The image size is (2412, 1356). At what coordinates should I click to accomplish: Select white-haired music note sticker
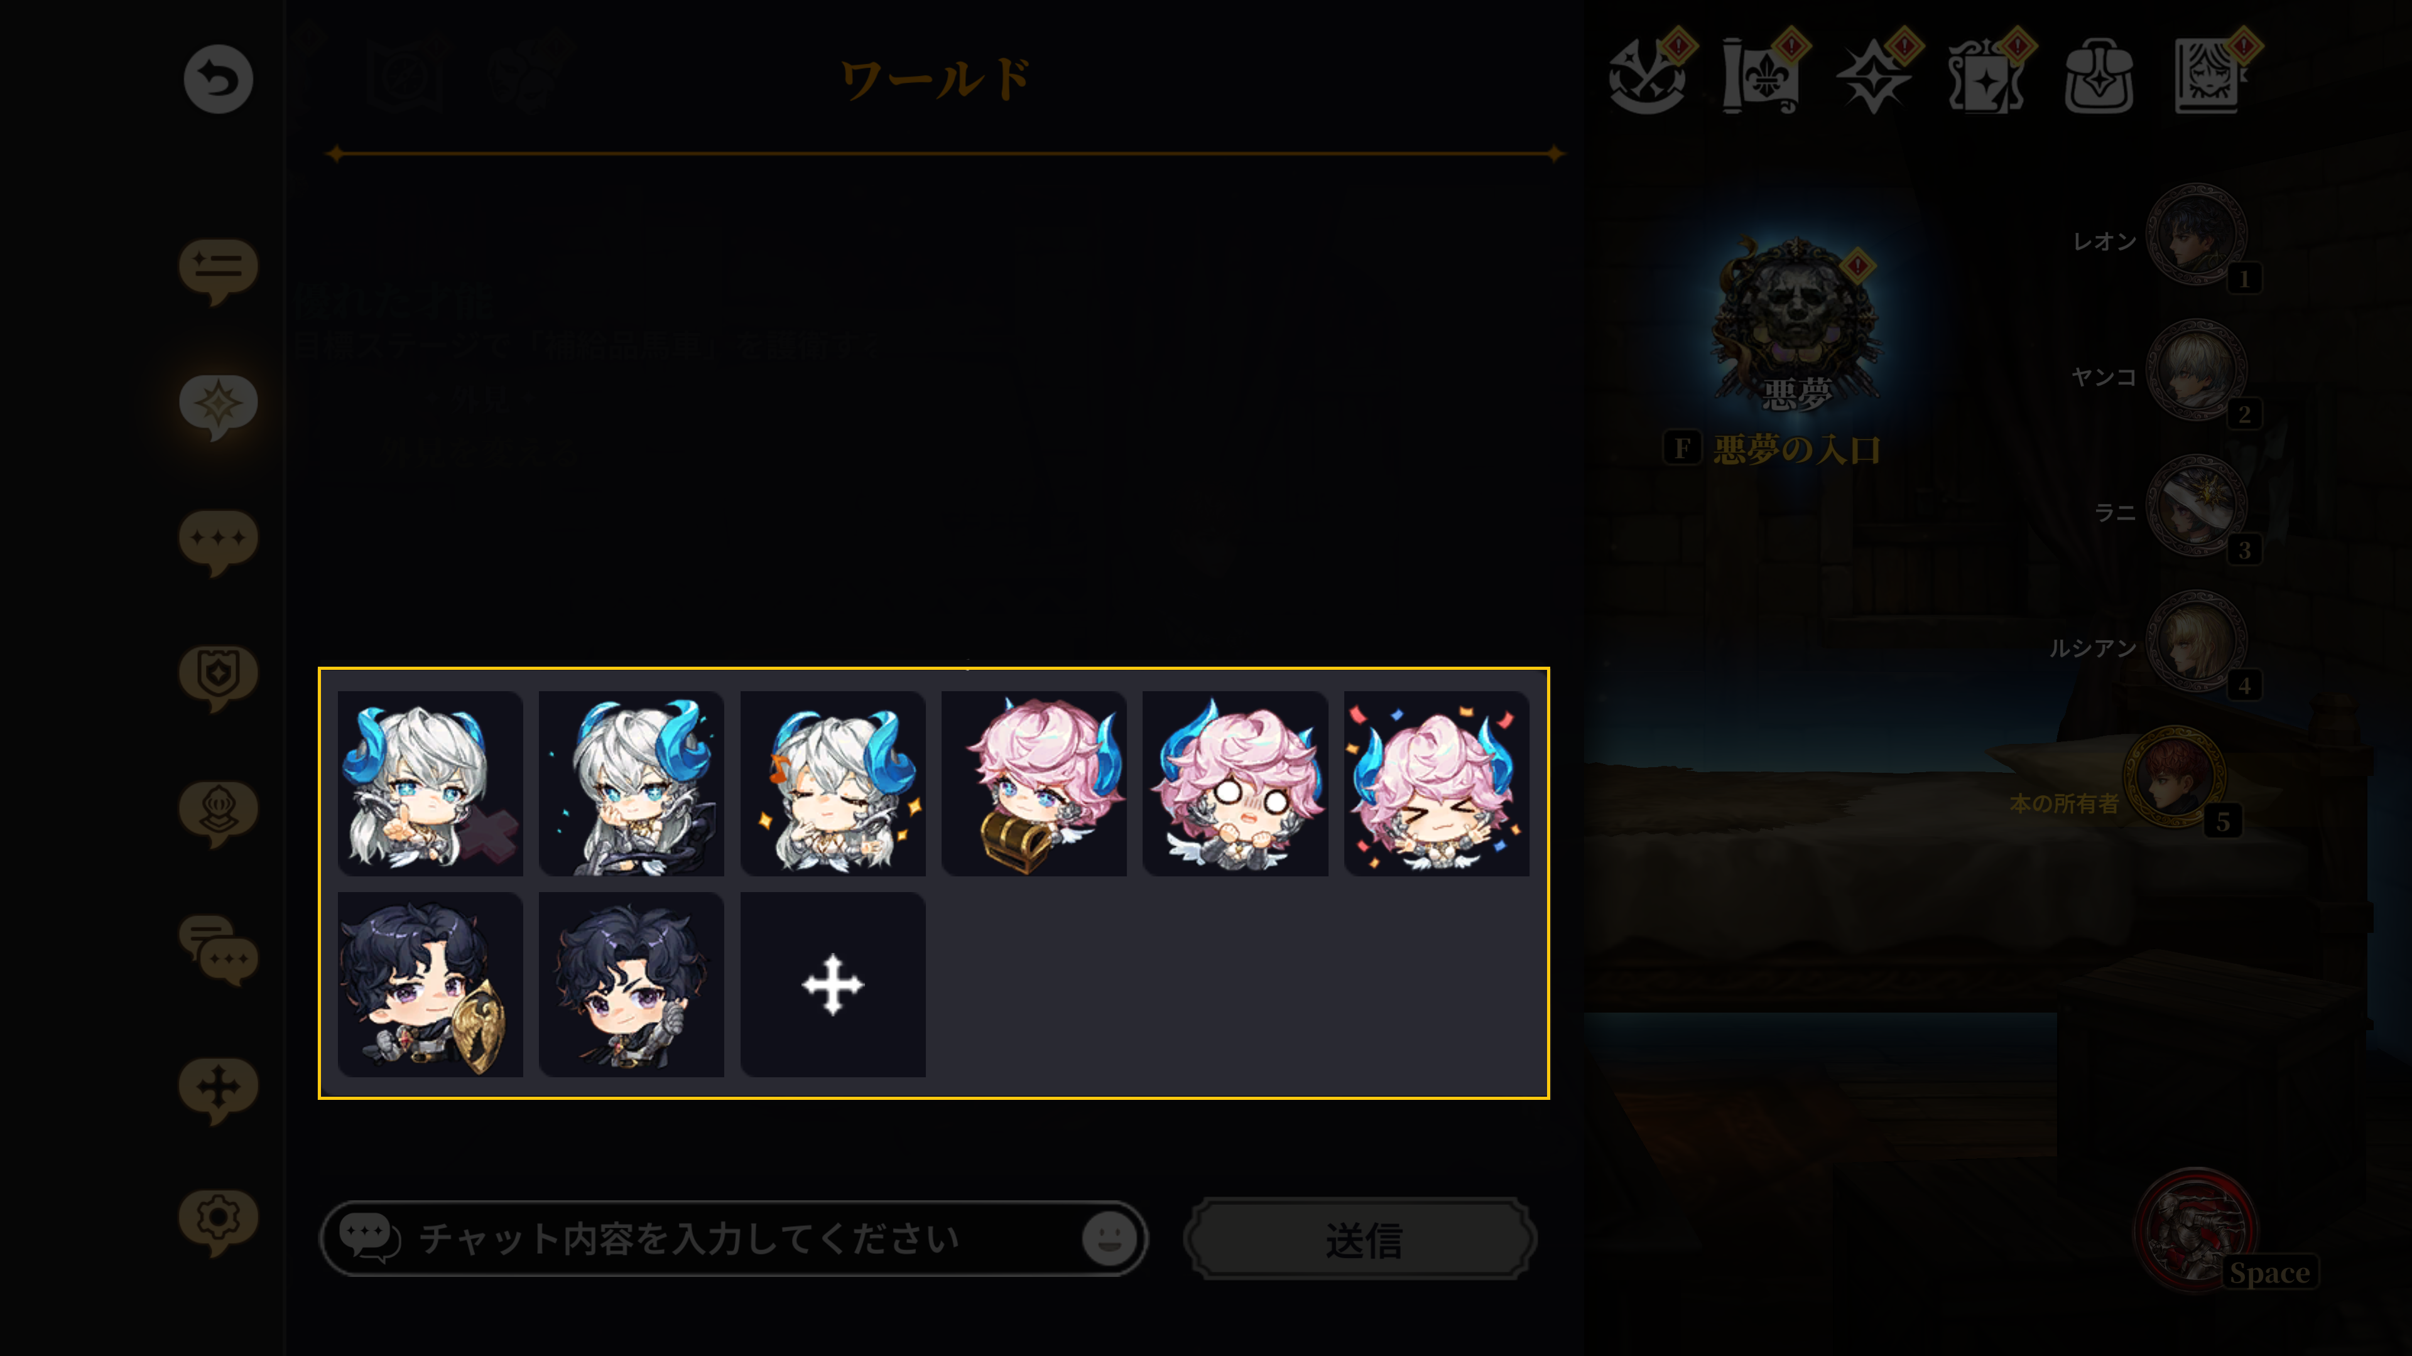pos(832,784)
